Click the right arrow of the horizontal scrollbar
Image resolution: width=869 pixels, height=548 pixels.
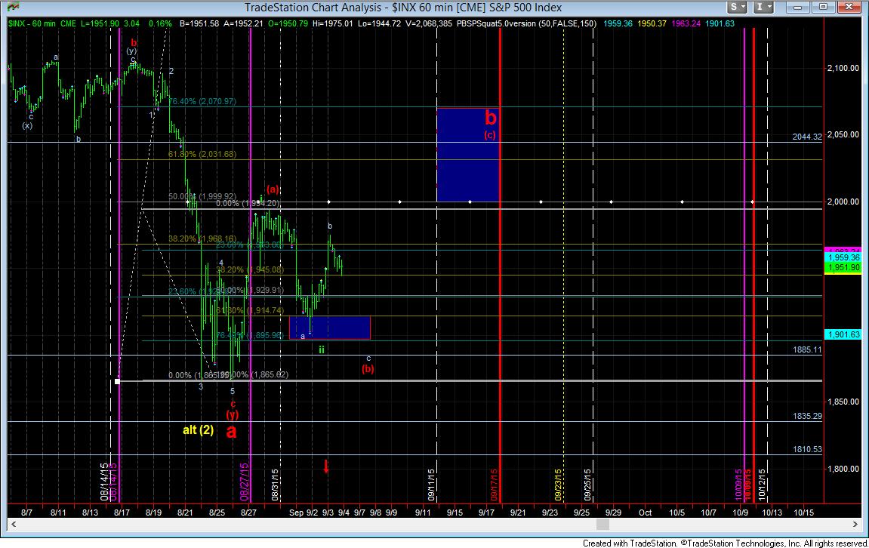(855, 524)
